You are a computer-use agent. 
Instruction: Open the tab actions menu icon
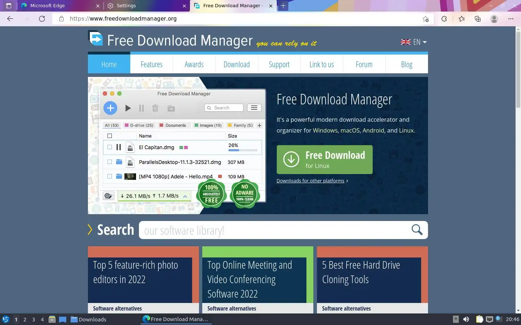pyautogui.click(x=9, y=6)
